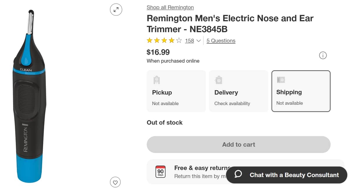Click the price info icon
This screenshot has width=349, height=188.
(x=323, y=55)
